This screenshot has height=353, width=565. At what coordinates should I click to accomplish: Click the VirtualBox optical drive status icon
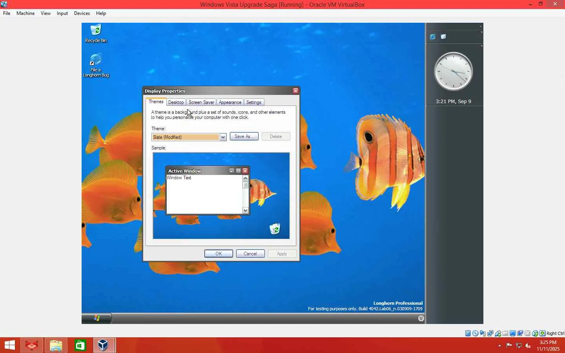(476, 333)
